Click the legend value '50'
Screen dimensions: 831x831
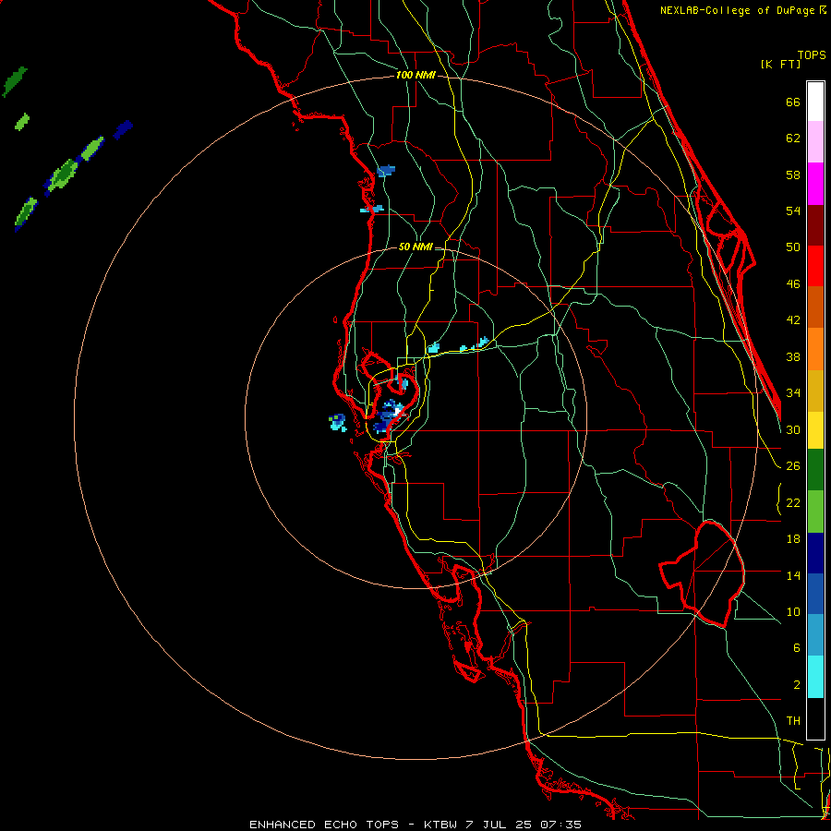(793, 247)
